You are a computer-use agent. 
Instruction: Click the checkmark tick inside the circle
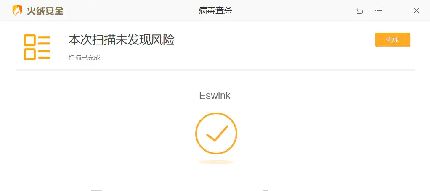pyautogui.click(x=217, y=133)
